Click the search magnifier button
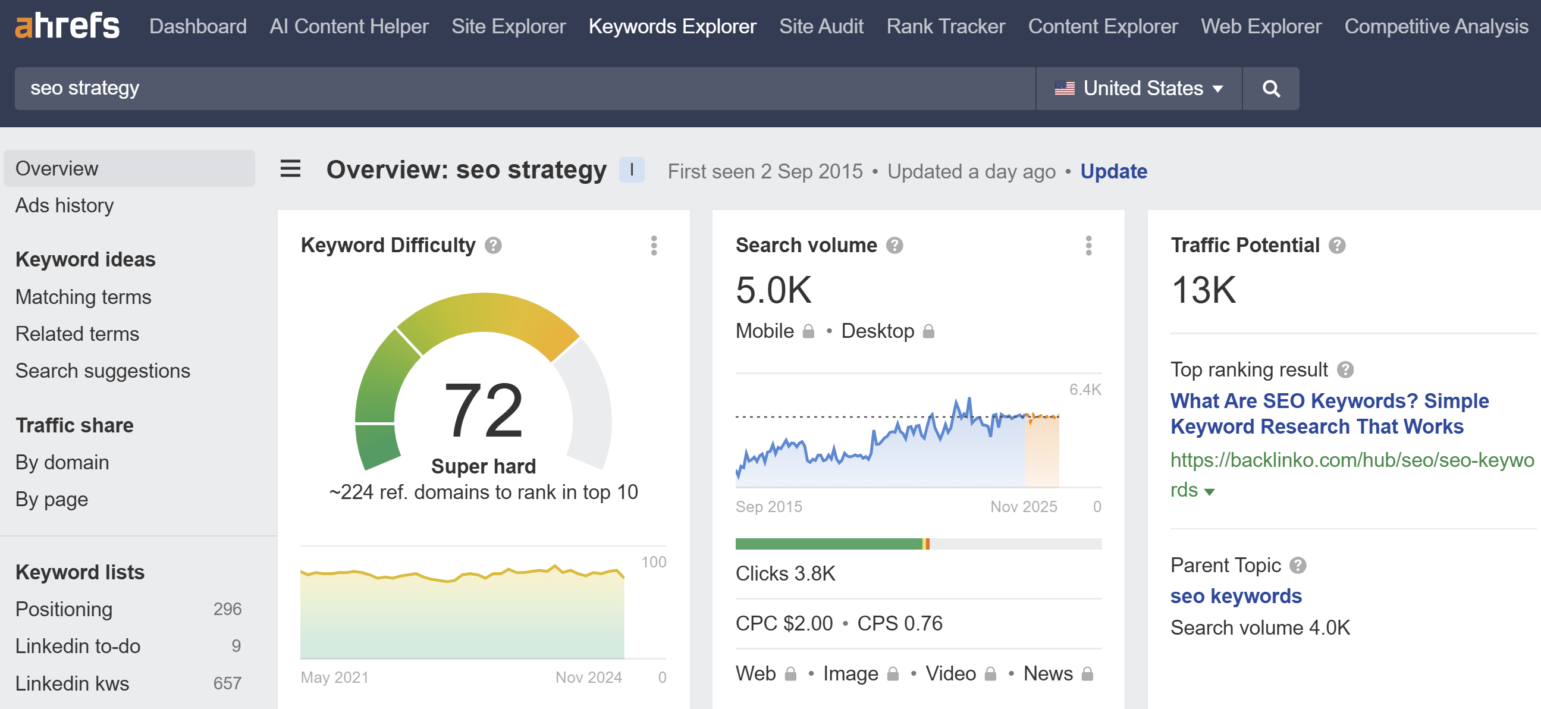This screenshot has width=1541, height=709. 1270,89
